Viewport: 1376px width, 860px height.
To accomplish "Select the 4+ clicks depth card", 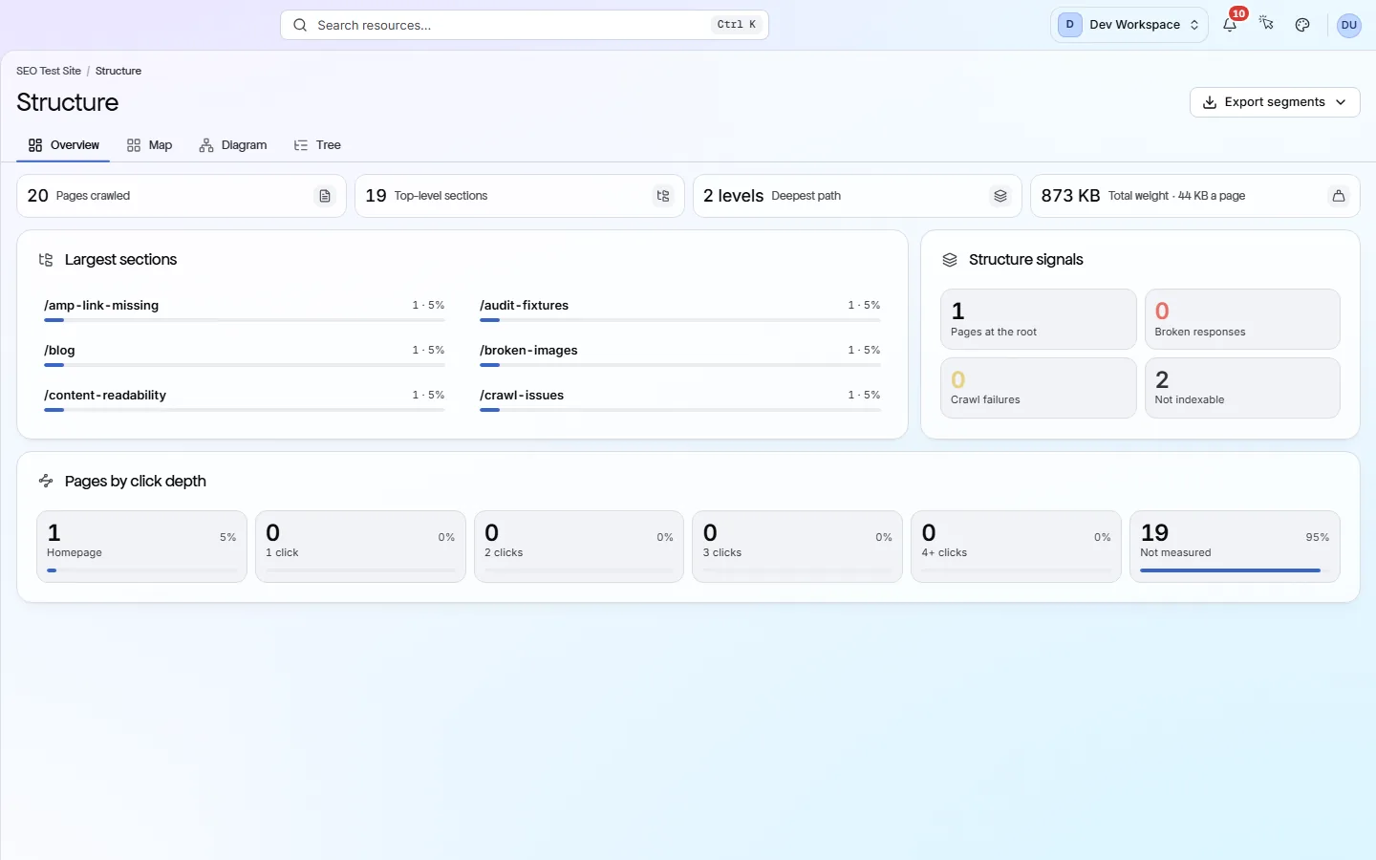I will [x=1016, y=547].
